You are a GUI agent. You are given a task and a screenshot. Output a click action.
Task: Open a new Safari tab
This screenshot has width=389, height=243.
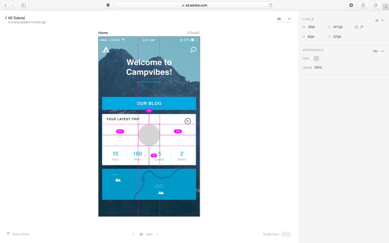(x=386, y=7)
